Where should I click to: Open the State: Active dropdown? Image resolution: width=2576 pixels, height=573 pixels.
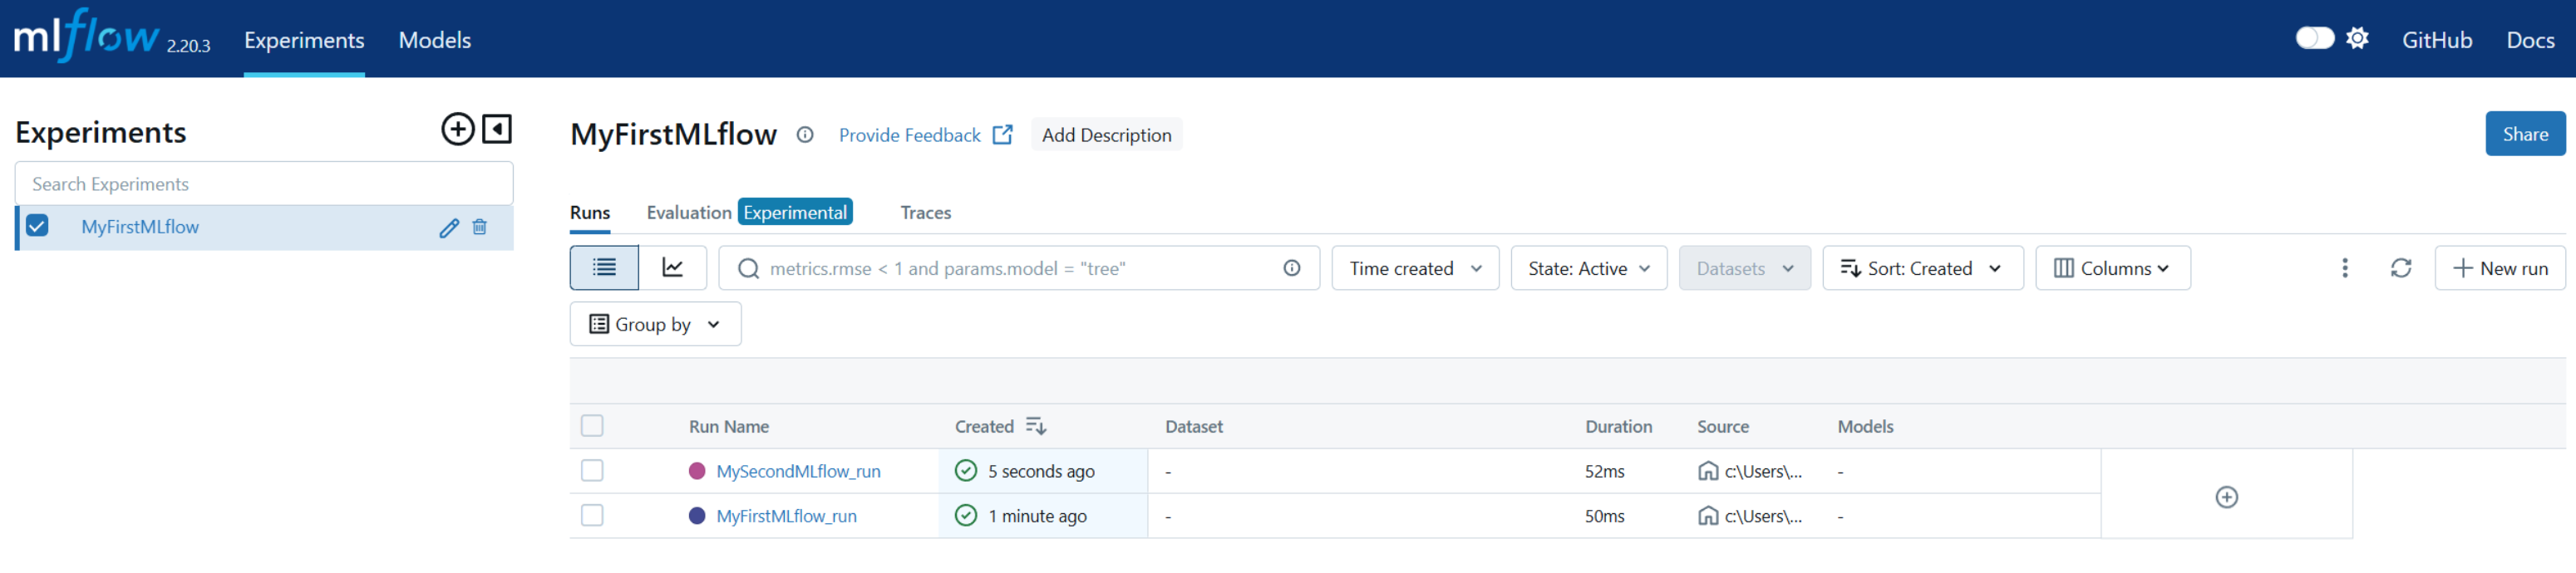click(x=1588, y=268)
